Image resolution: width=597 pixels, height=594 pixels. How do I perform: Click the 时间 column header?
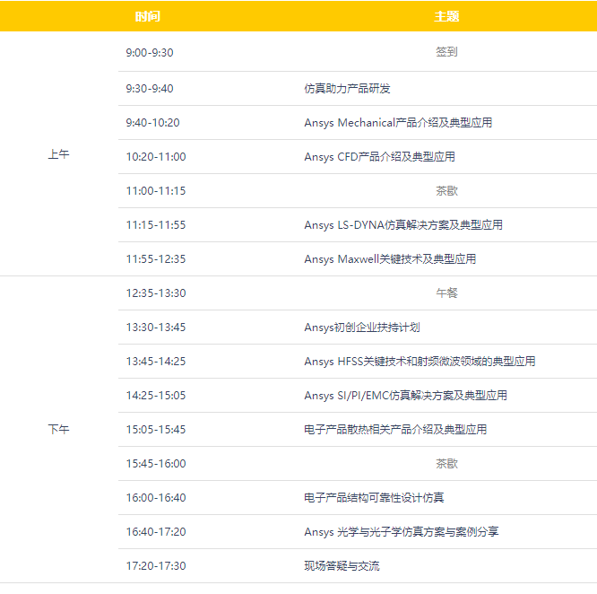tap(148, 16)
